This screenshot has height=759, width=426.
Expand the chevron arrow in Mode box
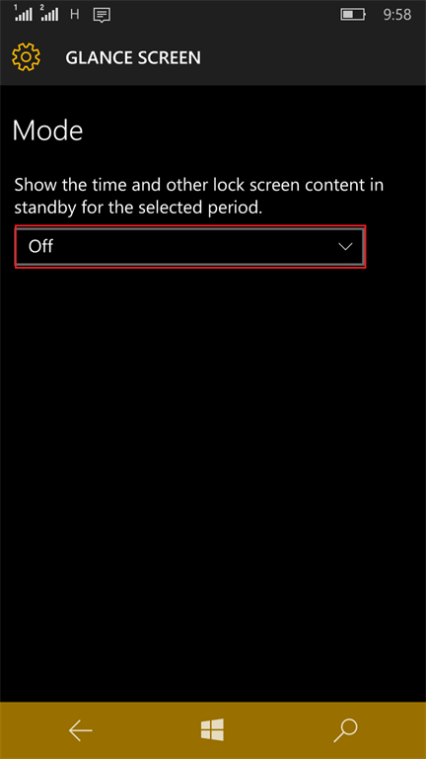point(345,247)
